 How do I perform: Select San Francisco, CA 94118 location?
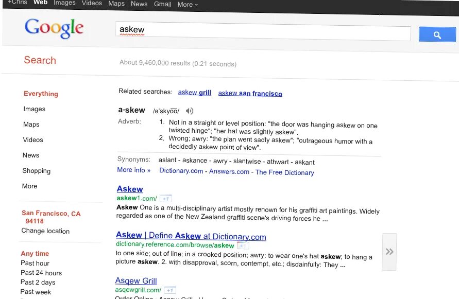[51, 217]
